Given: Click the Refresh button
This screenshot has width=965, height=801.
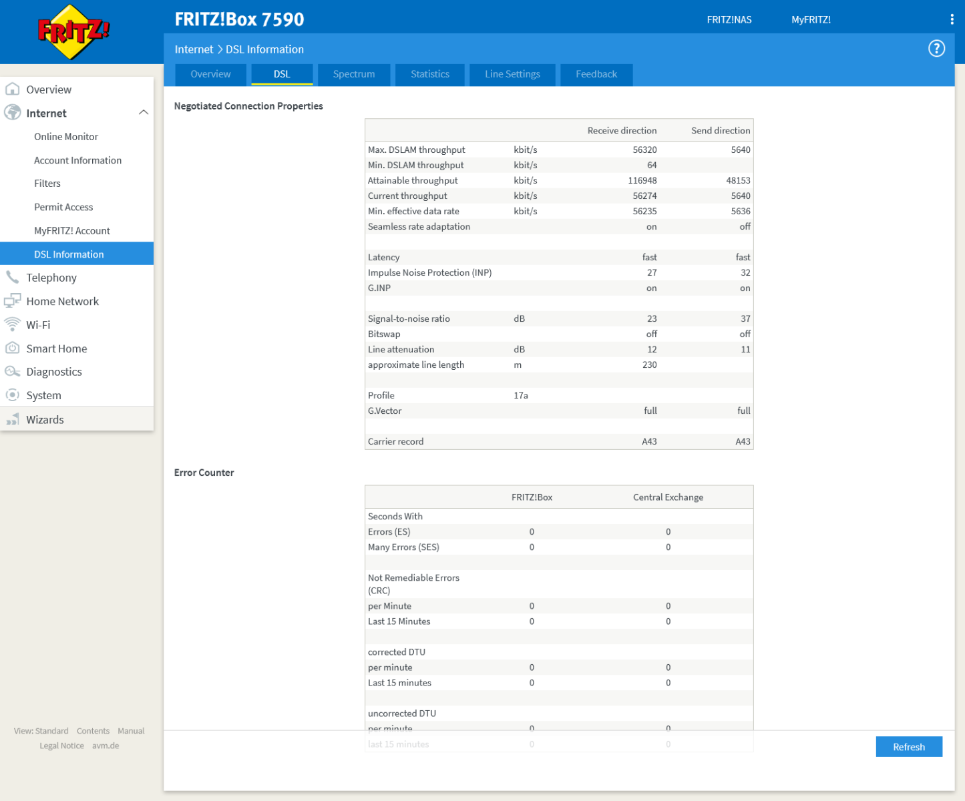Looking at the screenshot, I should click(x=909, y=747).
